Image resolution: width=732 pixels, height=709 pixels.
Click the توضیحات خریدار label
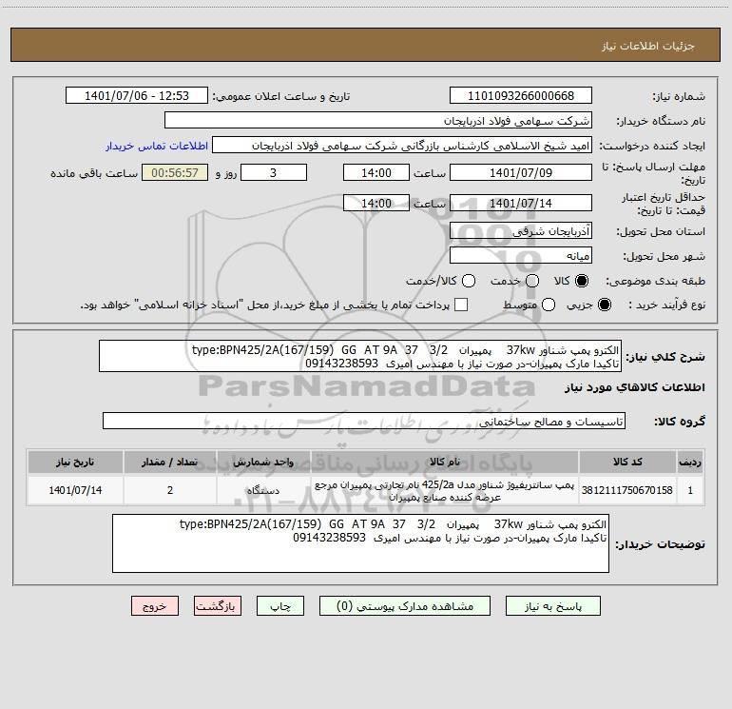click(660, 544)
